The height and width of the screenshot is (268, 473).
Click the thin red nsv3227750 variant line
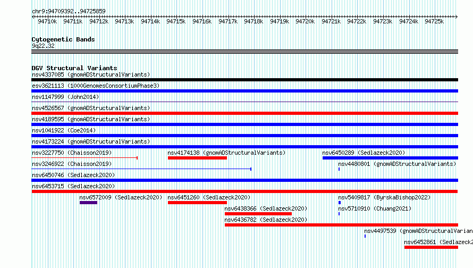point(85,158)
